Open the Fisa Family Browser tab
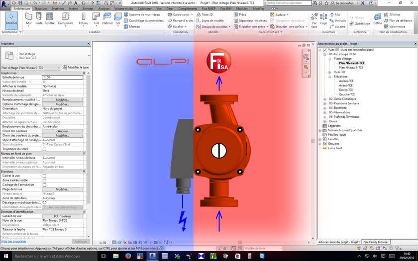This screenshot has width=418, height=261. coord(377,242)
